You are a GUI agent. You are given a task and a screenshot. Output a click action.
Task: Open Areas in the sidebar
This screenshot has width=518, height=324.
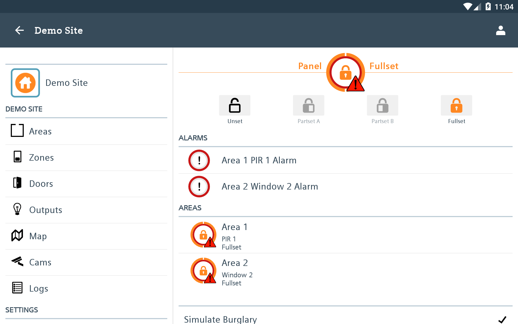86,131
